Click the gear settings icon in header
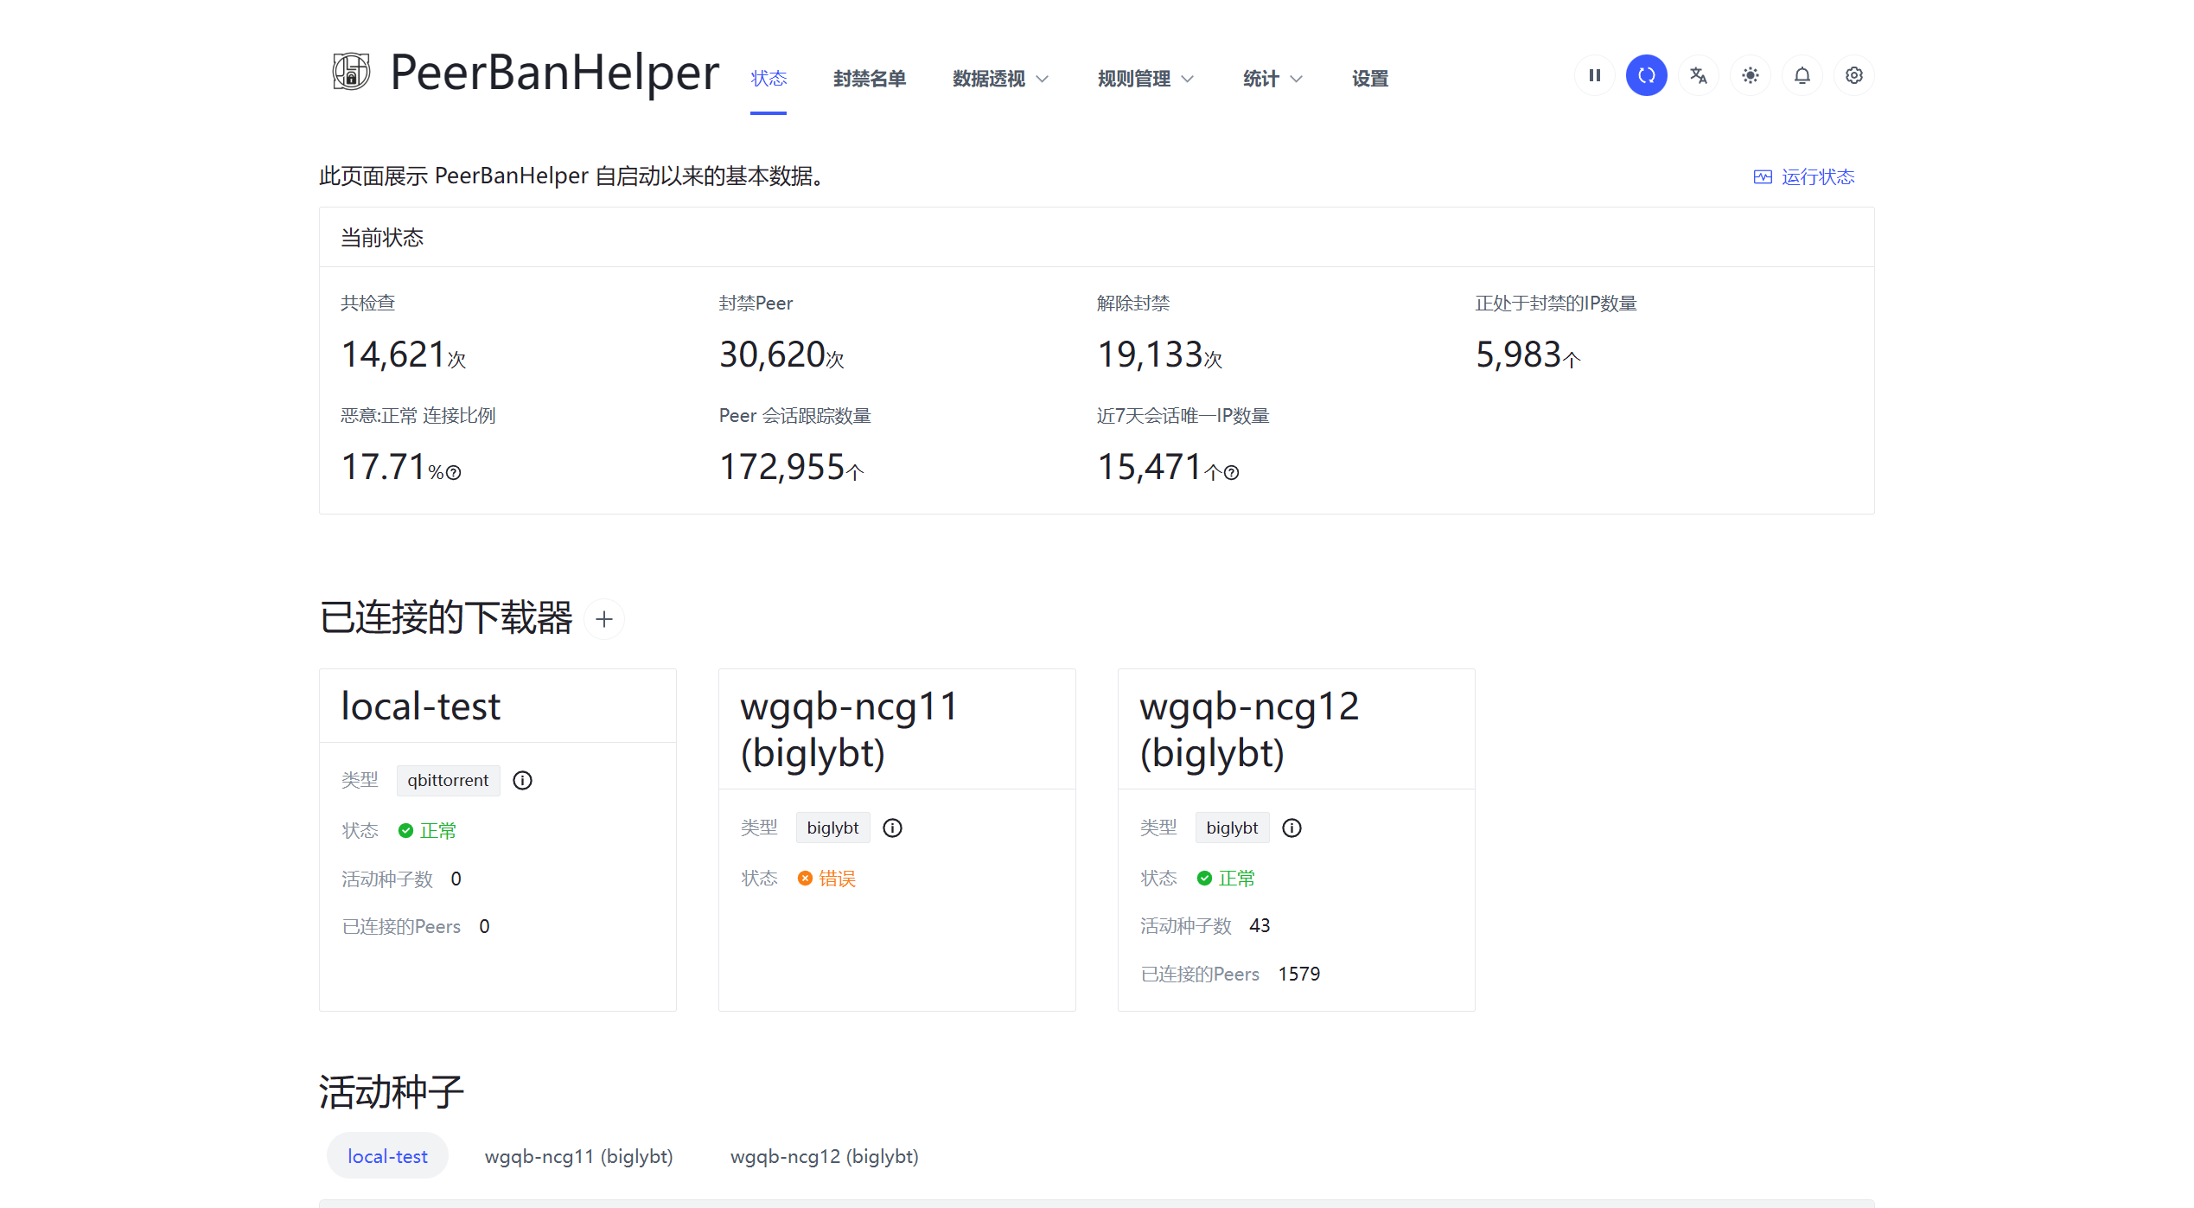This screenshot has height=1208, width=2194. pos(1853,76)
